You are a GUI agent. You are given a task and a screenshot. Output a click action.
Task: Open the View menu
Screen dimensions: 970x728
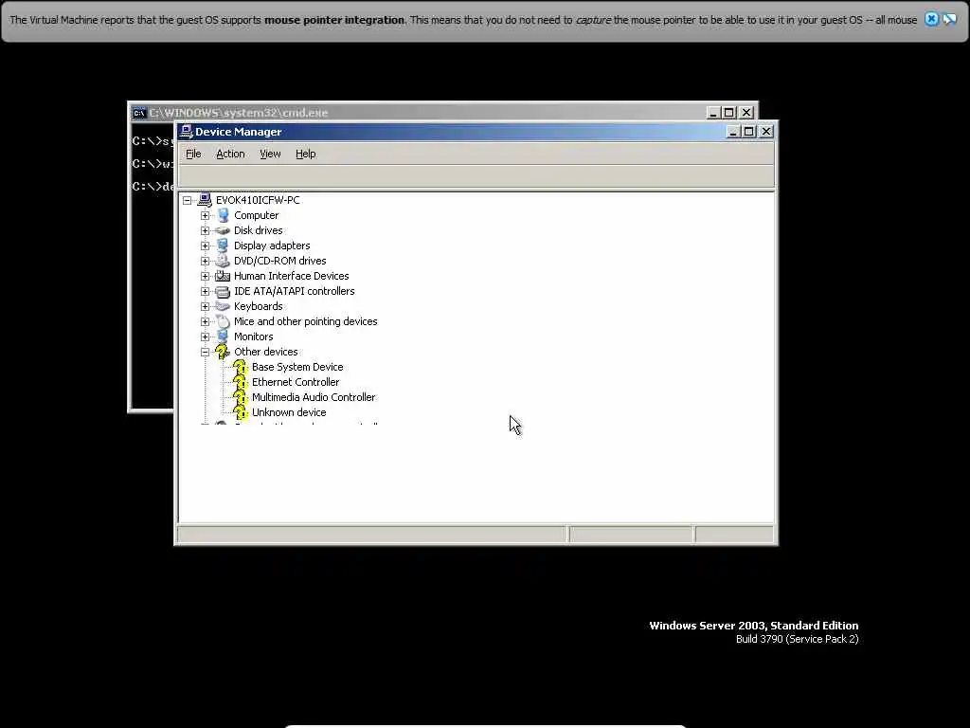point(270,154)
